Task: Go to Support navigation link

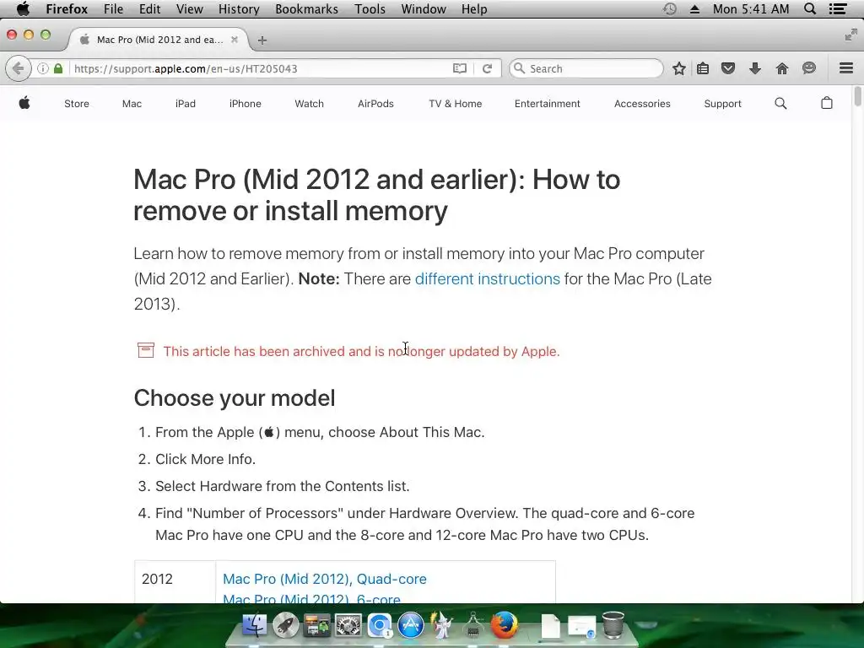Action: [722, 104]
